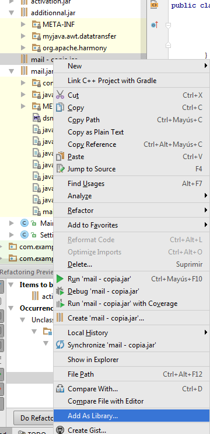Collapse the mail.jar tree node
The image size is (210, 434).
[11, 71]
